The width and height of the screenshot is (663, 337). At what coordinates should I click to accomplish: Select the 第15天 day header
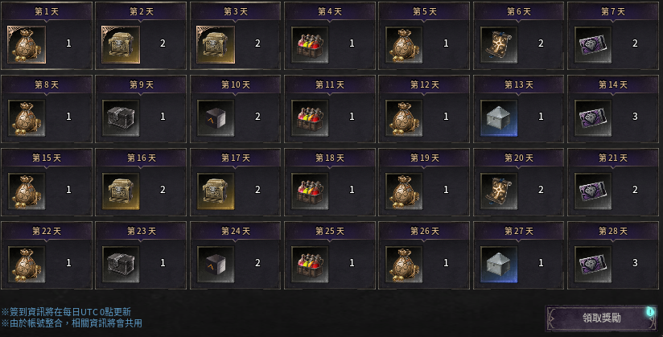[x=47, y=158]
